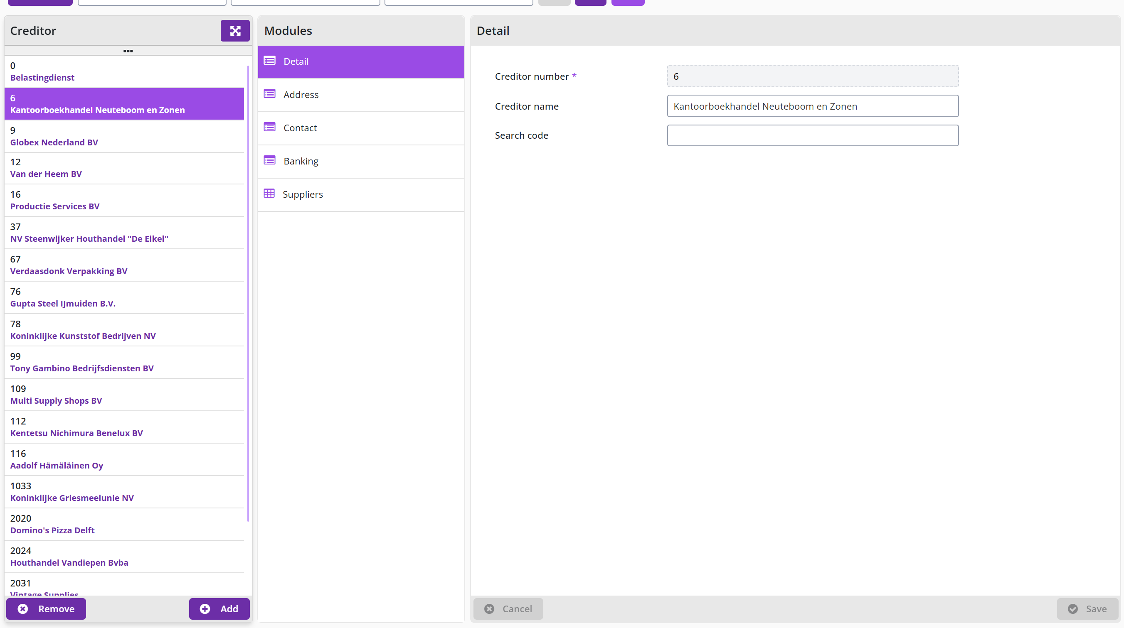Image resolution: width=1124 pixels, height=628 pixels.
Task: Click the X icon on the Cancel button
Action: click(489, 609)
